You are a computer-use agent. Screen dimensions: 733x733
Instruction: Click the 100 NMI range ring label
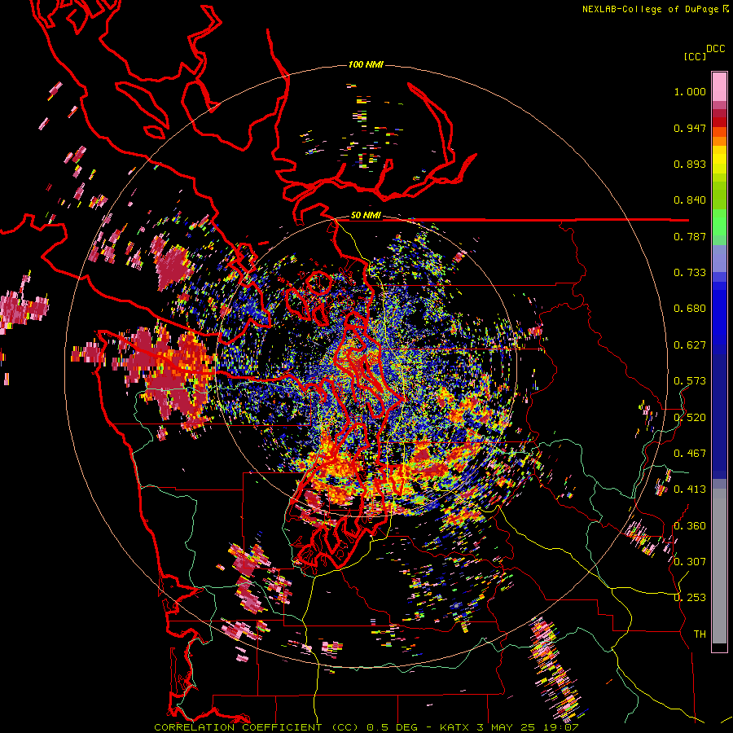(366, 64)
